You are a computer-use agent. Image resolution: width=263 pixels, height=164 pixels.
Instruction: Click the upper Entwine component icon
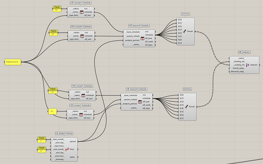[x=184, y=31]
